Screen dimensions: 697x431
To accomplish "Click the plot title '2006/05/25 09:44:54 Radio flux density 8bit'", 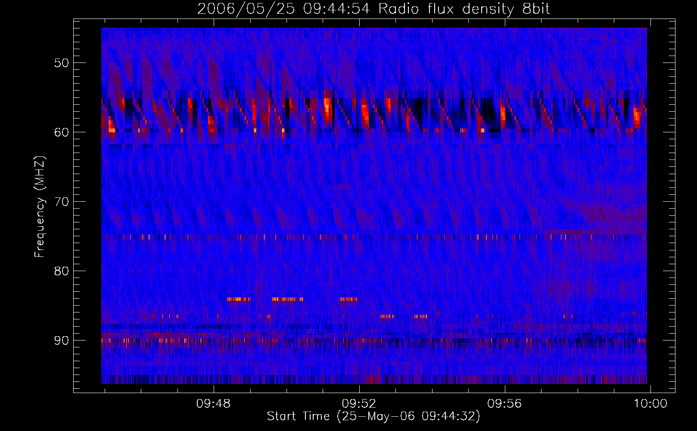I will point(373,9).
